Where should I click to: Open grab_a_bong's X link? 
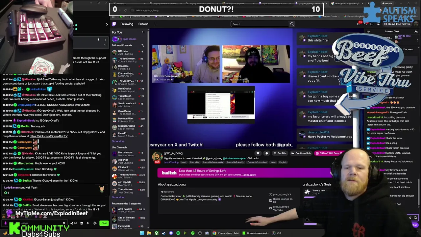280,195
